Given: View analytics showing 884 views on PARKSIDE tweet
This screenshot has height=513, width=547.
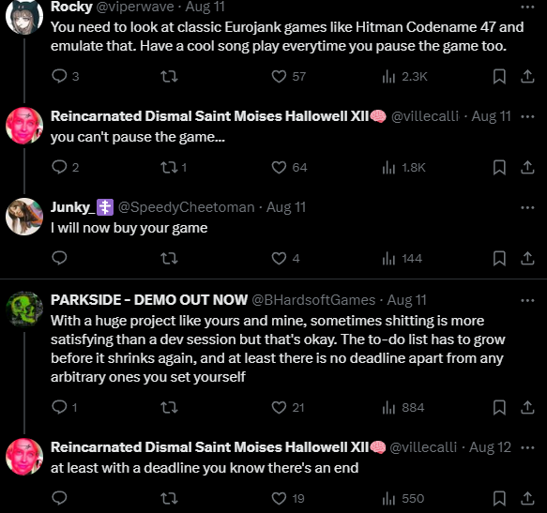Looking at the screenshot, I should [x=403, y=407].
